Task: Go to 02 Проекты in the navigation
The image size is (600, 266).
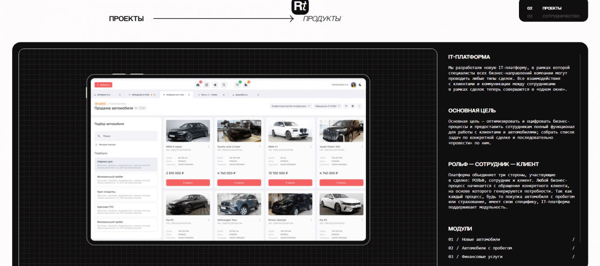Action: 544,8
